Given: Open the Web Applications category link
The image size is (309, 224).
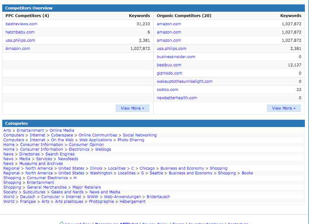Looking at the screenshot, I should [x=96, y=140].
